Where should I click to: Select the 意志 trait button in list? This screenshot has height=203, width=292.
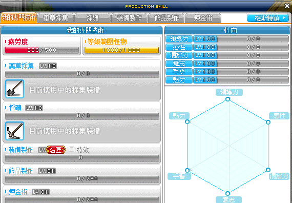click(x=179, y=64)
